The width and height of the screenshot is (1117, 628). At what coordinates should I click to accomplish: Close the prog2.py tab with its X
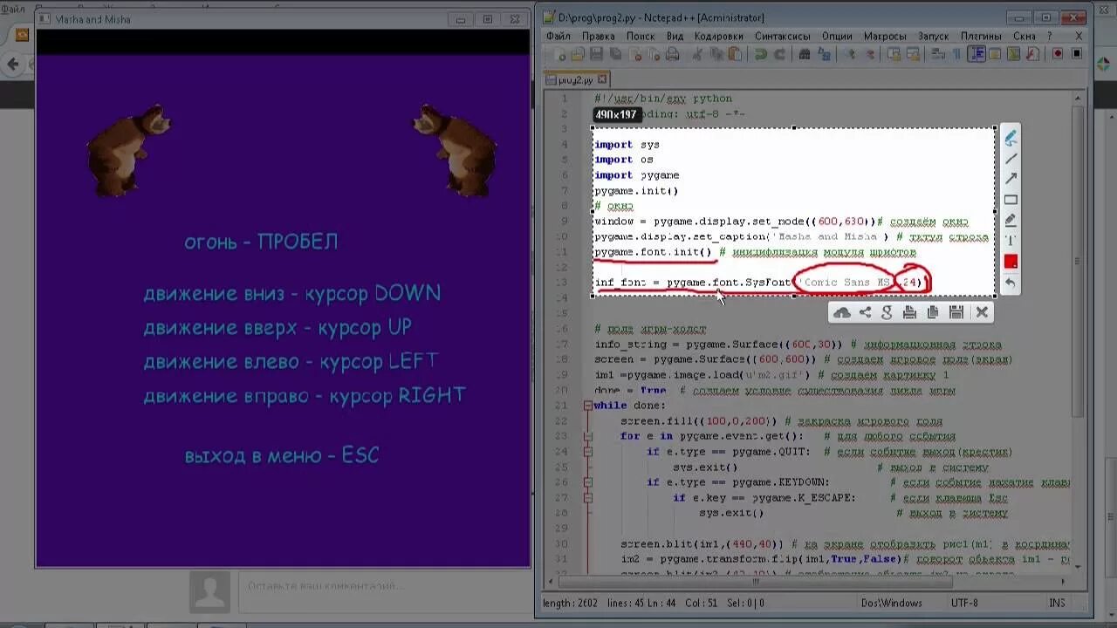[603, 79]
